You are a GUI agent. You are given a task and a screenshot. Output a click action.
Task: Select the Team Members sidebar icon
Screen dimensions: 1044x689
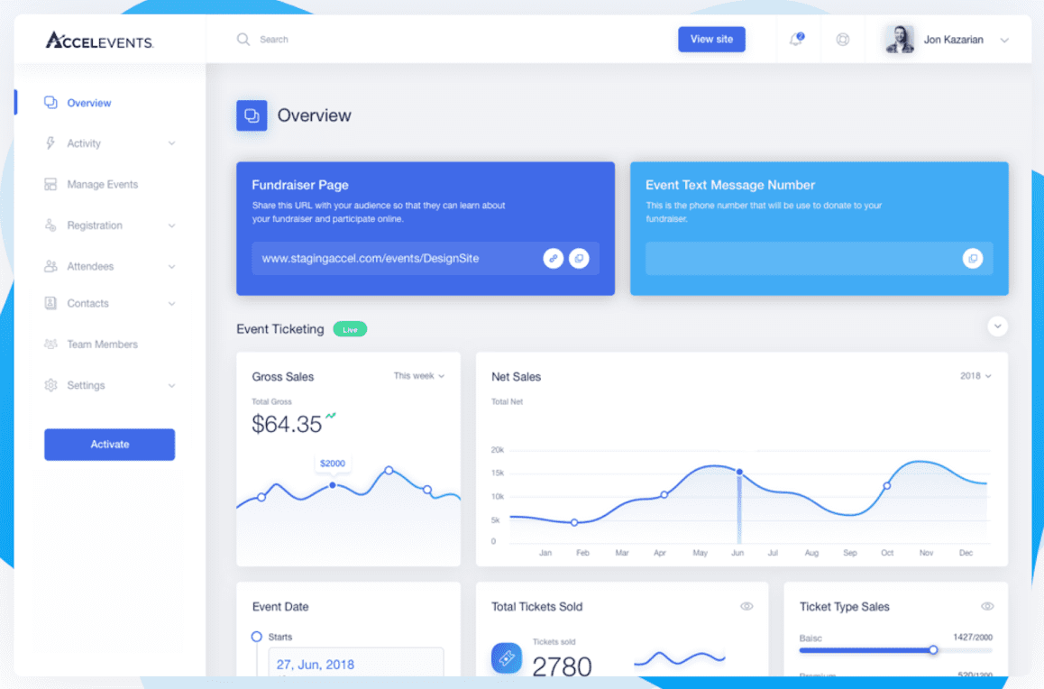(51, 344)
